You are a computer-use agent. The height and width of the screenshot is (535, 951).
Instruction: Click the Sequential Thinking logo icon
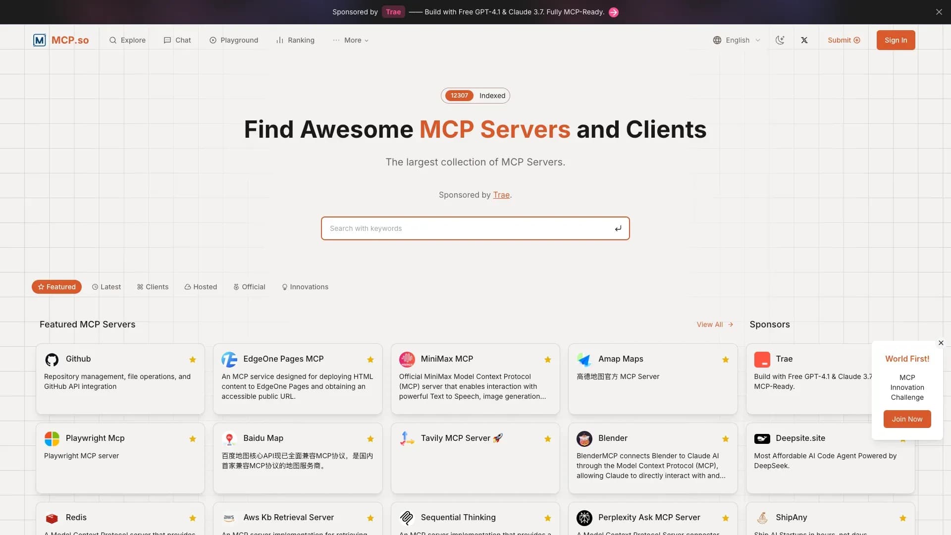coord(407,518)
